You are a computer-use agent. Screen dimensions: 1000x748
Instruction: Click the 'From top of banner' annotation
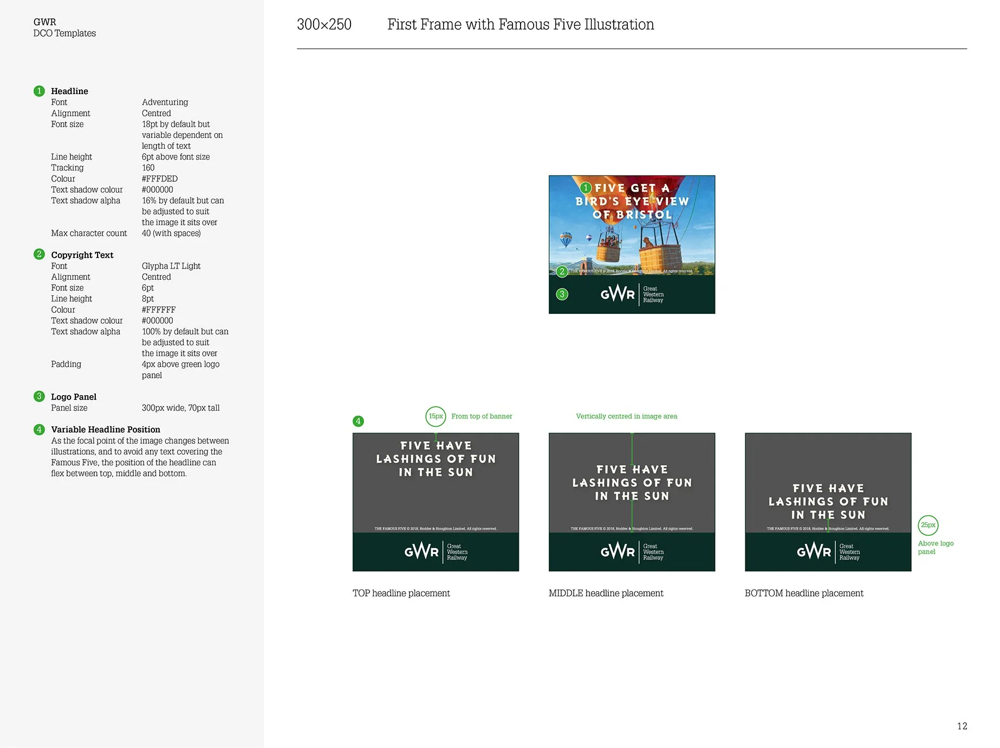point(482,416)
